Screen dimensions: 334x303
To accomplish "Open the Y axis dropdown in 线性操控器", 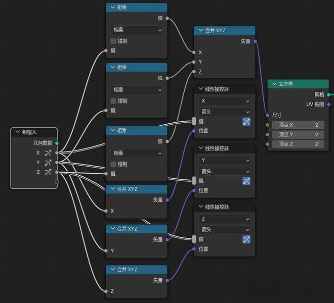I will point(225,160).
